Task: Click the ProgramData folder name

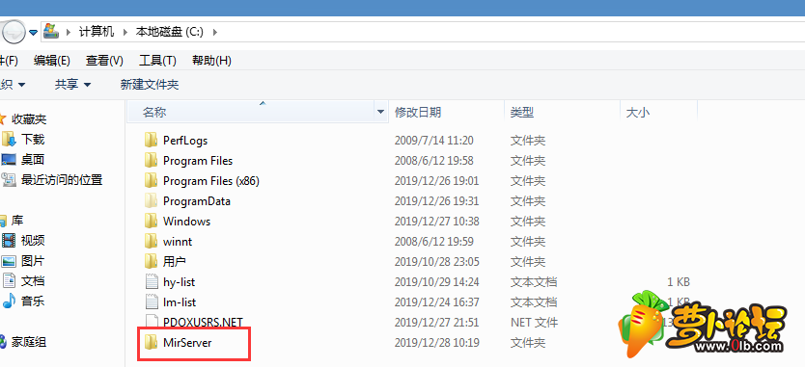Action: (x=197, y=201)
